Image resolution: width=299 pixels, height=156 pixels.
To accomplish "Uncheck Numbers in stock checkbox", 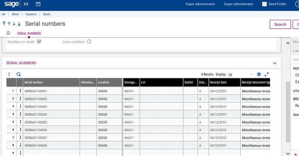I will 39,41.
